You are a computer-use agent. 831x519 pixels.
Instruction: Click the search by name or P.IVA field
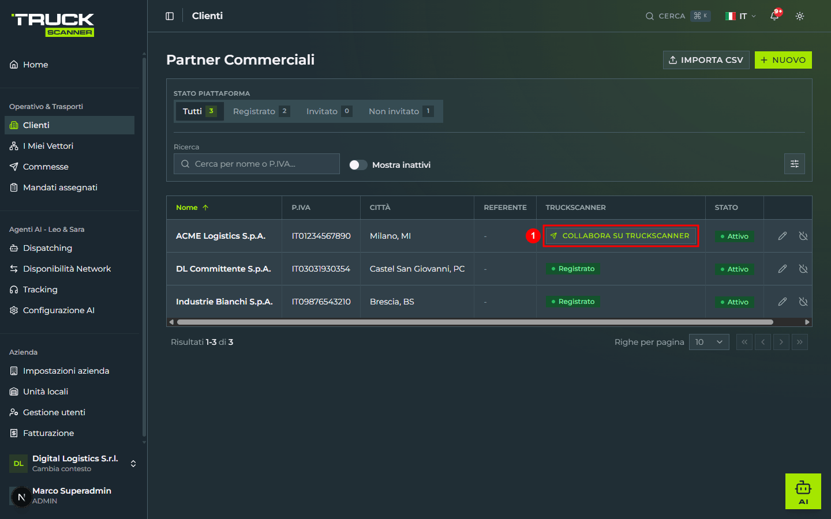point(257,164)
